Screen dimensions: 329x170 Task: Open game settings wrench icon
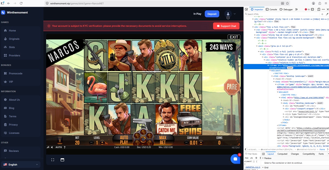pos(48,147)
